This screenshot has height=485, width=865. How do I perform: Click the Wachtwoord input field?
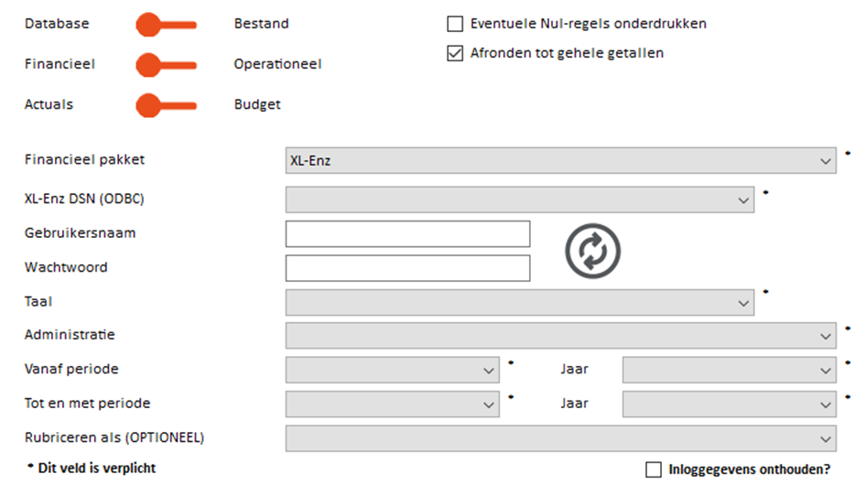(x=407, y=268)
